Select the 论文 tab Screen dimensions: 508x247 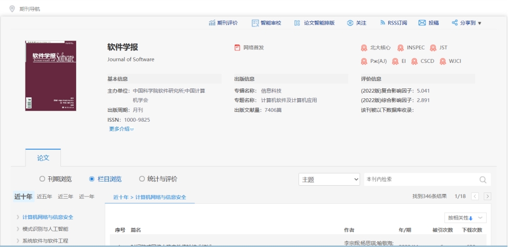click(43, 158)
